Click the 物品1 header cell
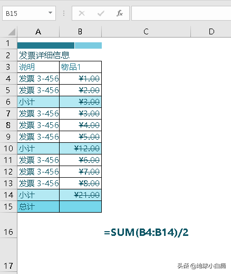This screenshot has height=274, width=231. point(81,67)
